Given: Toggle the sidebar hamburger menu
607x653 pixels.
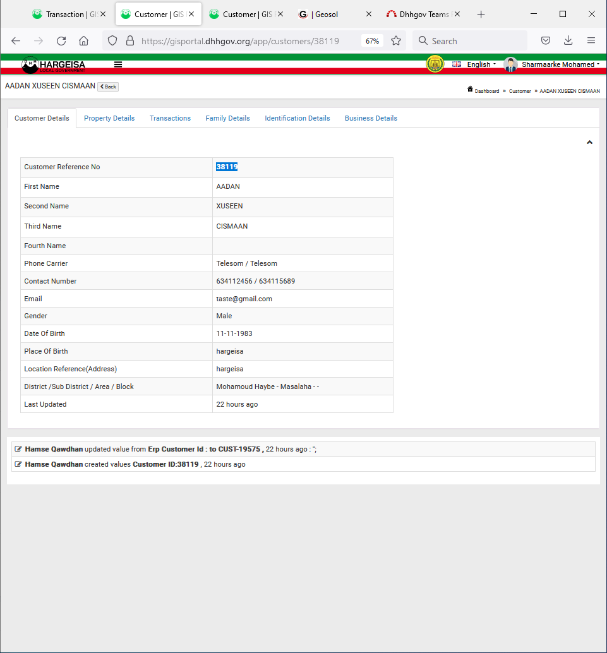Looking at the screenshot, I should tap(118, 64).
